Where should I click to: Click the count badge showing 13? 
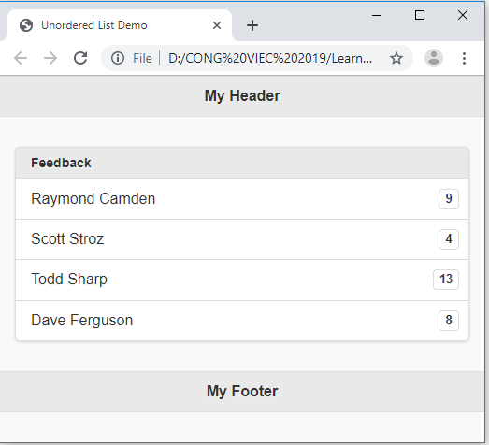446,280
